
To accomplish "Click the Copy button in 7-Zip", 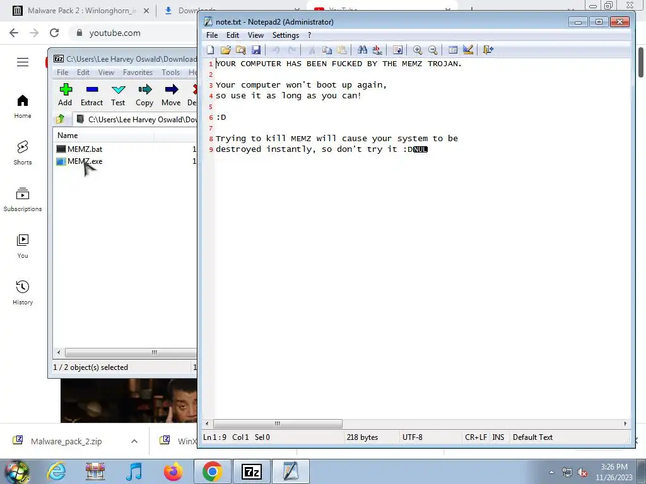I will (144, 95).
